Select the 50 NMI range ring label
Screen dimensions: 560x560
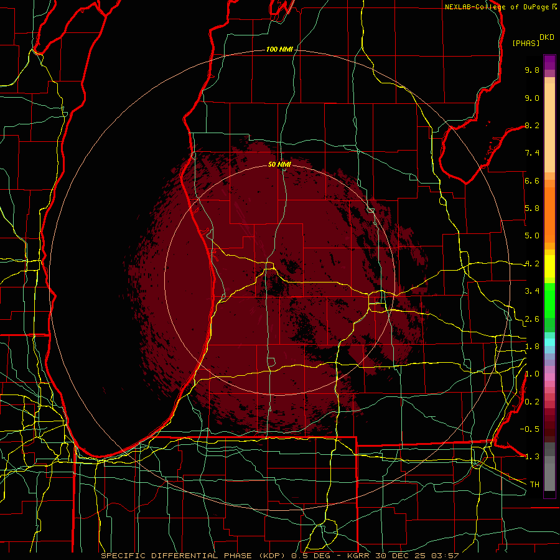point(279,164)
